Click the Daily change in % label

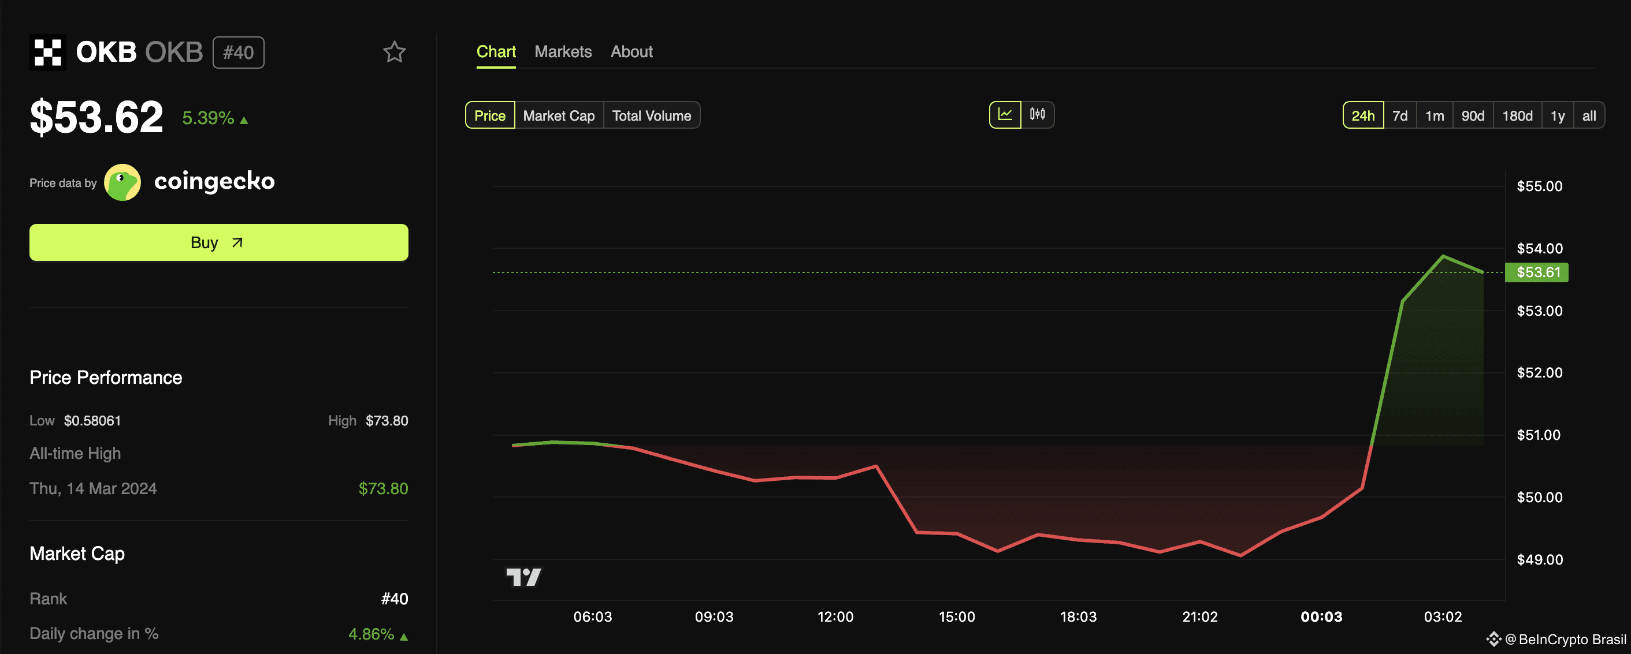94,634
